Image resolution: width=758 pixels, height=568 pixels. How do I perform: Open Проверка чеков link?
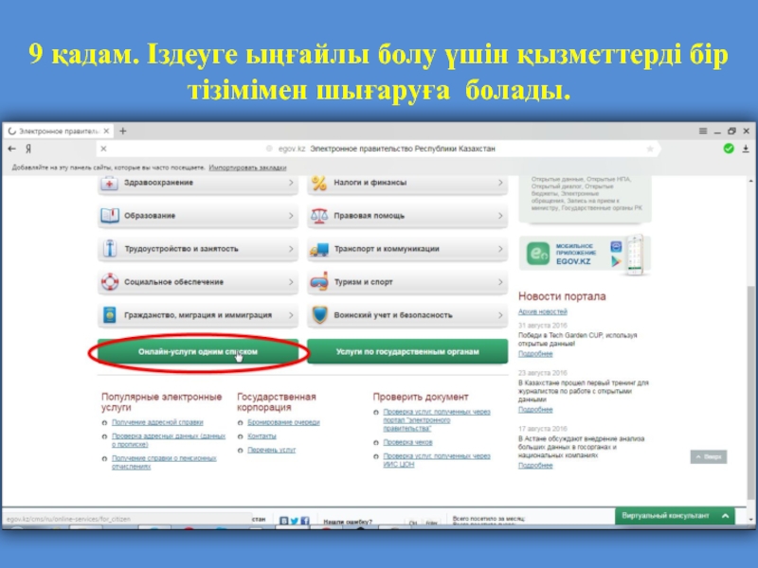tap(407, 442)
